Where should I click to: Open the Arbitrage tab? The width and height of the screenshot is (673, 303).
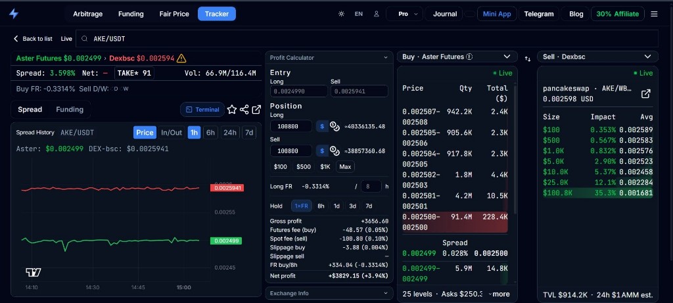(x=87, y=14)
